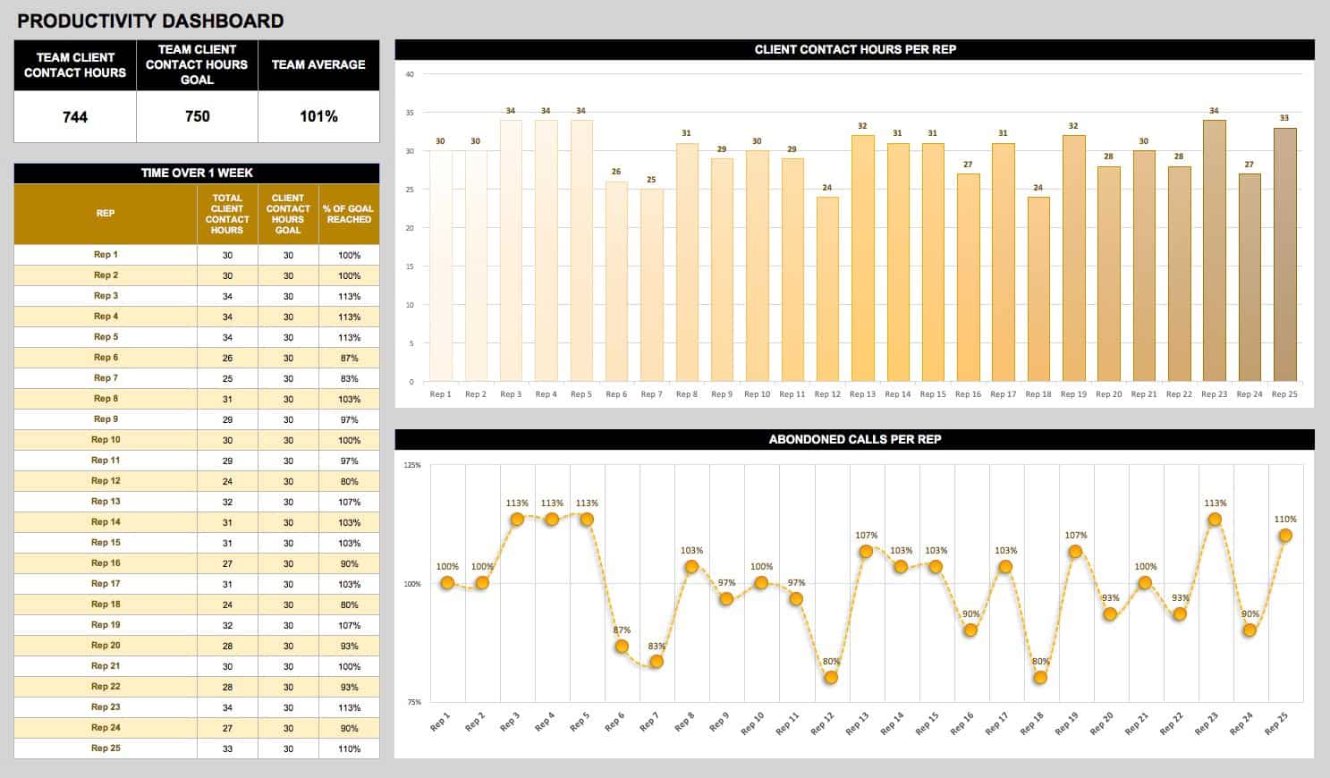The image size is (1330, 778).
Task: Select the 750 contact hours goal value
Action: point(197,116)
